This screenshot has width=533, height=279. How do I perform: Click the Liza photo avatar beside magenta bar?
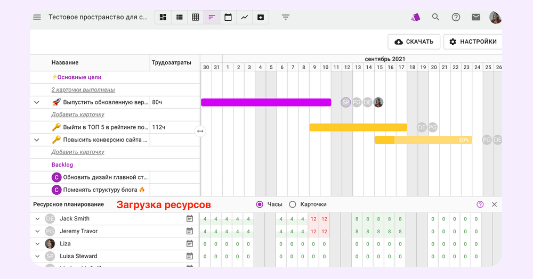click(378, 102)
